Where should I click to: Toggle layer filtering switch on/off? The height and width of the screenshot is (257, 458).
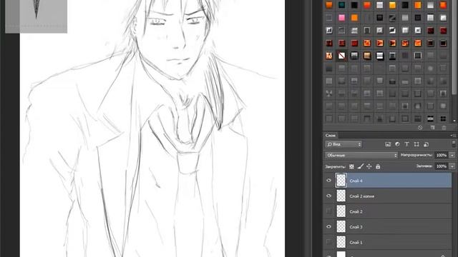coord(453,144)
